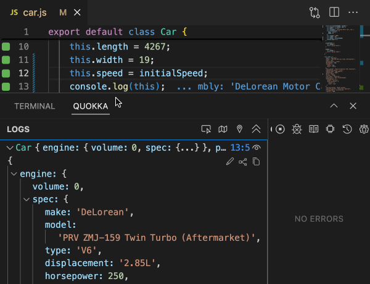Click the 'horsepower: 250' log line
Viewport: 370px width, 284px height.
[86, 276]
